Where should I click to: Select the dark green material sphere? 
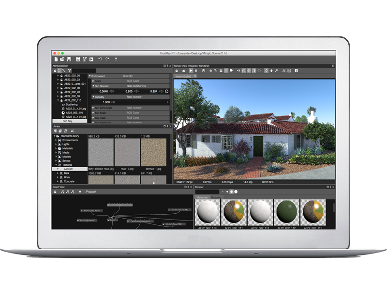coord(286,212)
